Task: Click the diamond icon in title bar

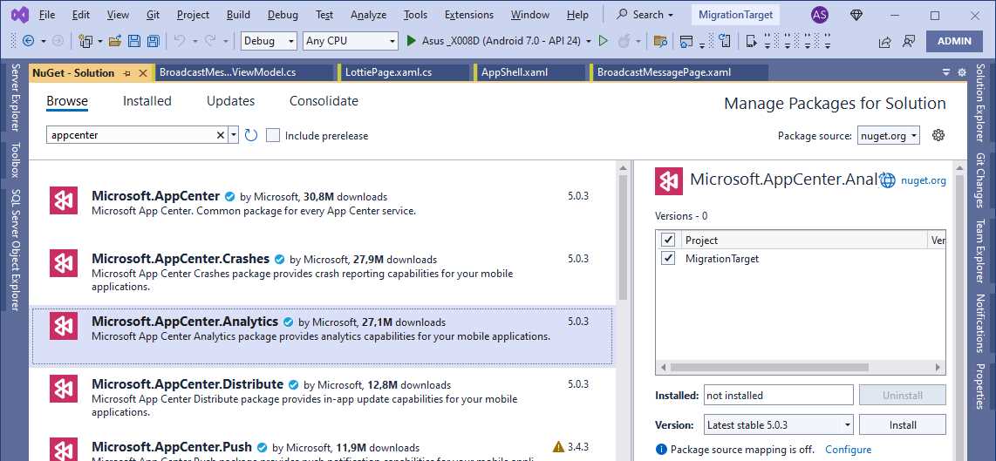Action: click(856, 15)
